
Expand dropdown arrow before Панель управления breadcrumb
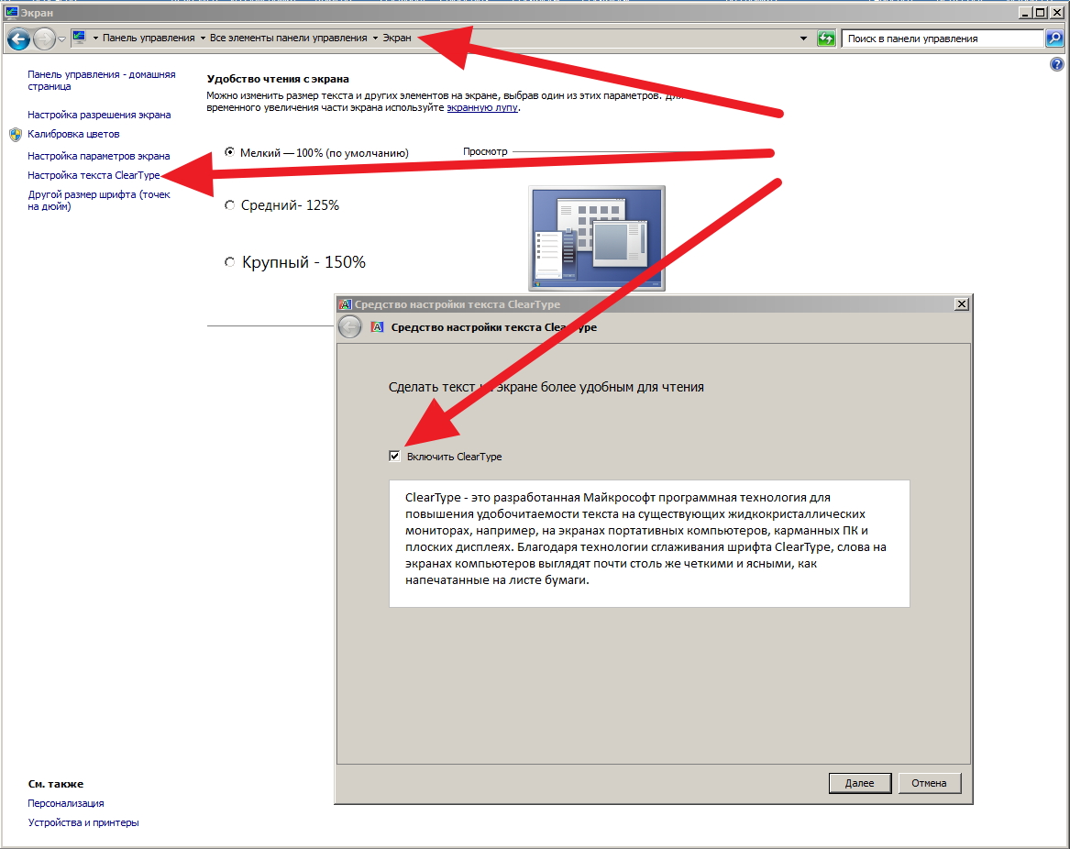tap(95, 39)
